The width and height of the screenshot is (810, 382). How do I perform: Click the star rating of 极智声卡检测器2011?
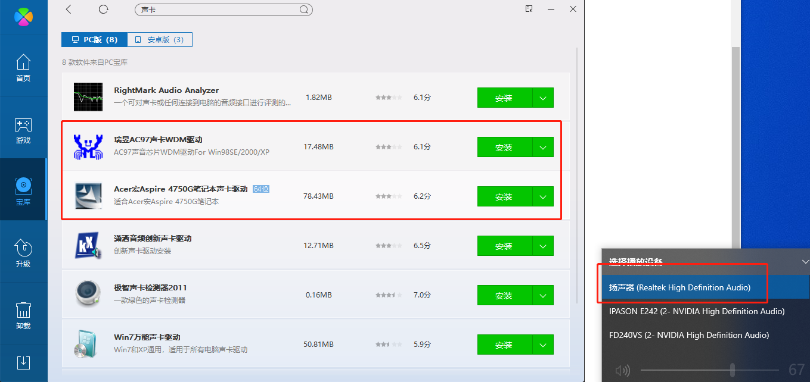(x=389, y=295)
